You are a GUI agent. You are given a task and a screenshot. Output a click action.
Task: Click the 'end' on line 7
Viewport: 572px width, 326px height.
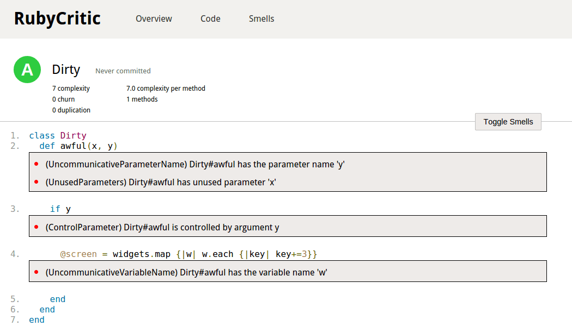(36, 319)
